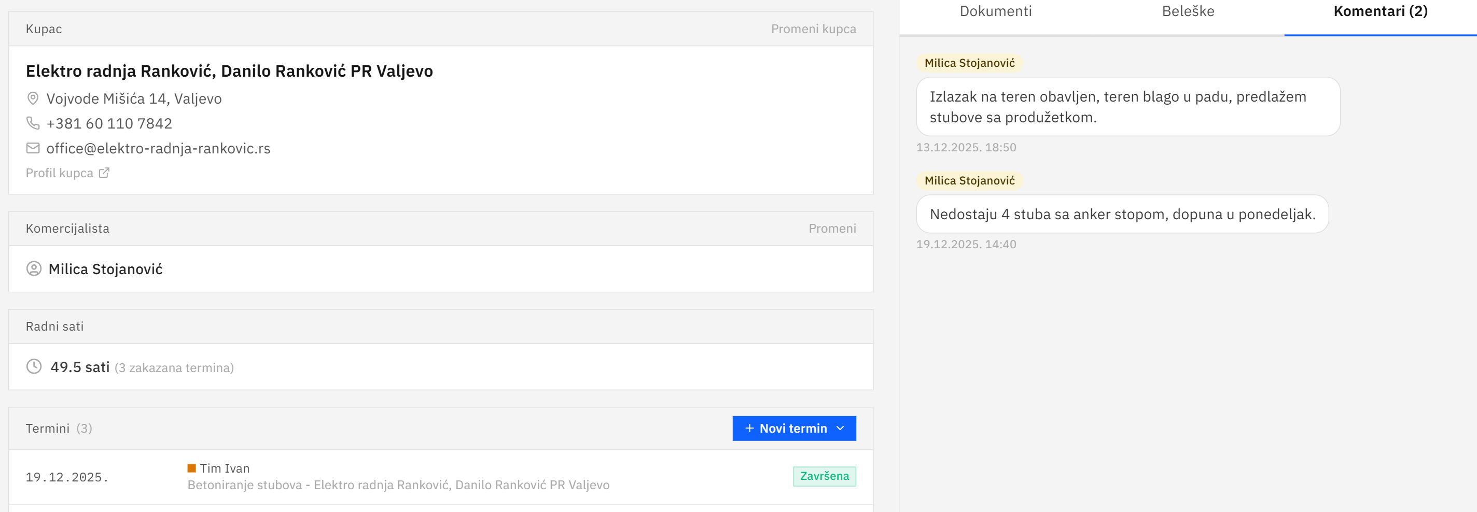Image resolution: width=1477 pixels, height=512 pixels.
Task: Select the Komentari (2) tab
Action: (1380, 11)
